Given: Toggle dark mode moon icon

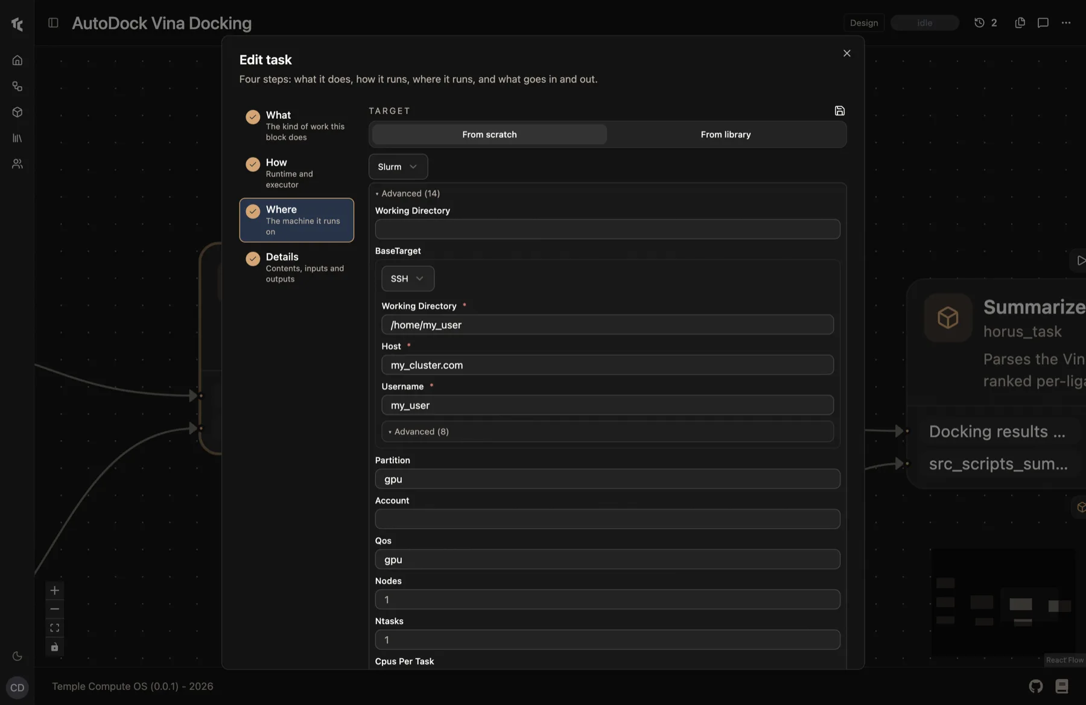Looking at the screenshot, I should [17, 656].
